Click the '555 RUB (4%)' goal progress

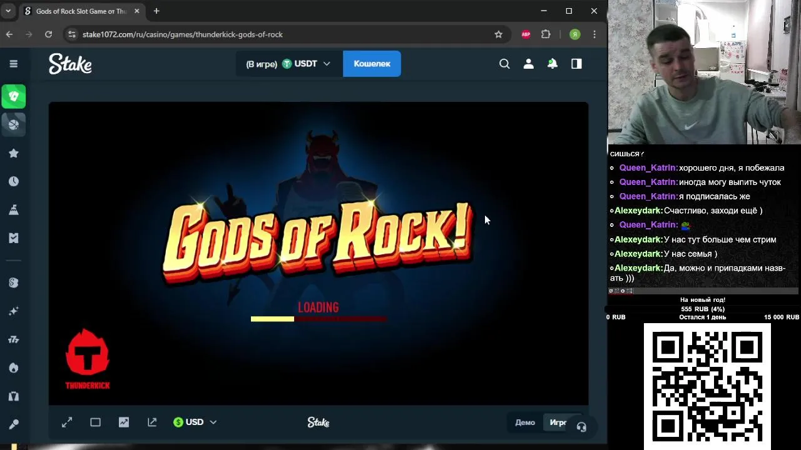tap(703, 309)
